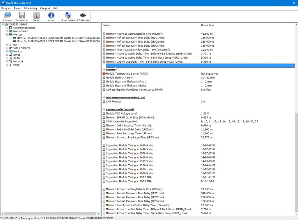Click the highlighted blue selected row
This screenshot has height=220, width=298.
pos(200,66)
